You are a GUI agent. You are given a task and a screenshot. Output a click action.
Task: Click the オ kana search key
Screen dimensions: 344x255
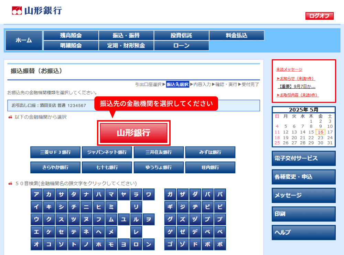click(x=36, y=244)
